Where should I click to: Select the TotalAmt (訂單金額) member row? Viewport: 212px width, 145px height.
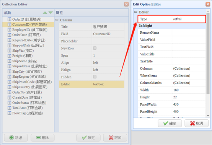(x=28, y=108)
